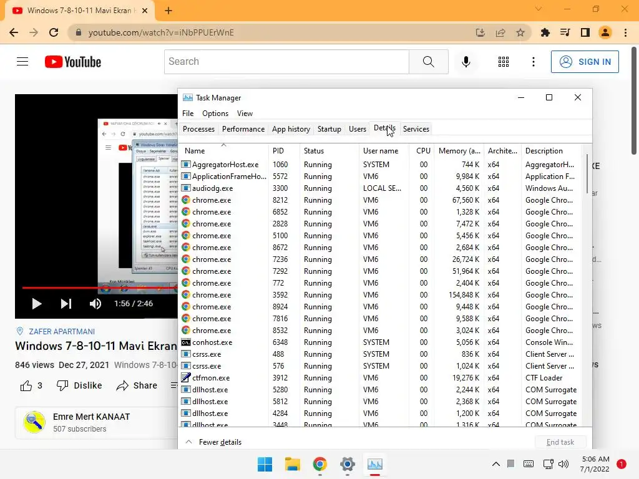Viewport: 639px width, 479px height.
Task: Select chrome.exe with PID 3592
Action: click(x=381, y=295)
